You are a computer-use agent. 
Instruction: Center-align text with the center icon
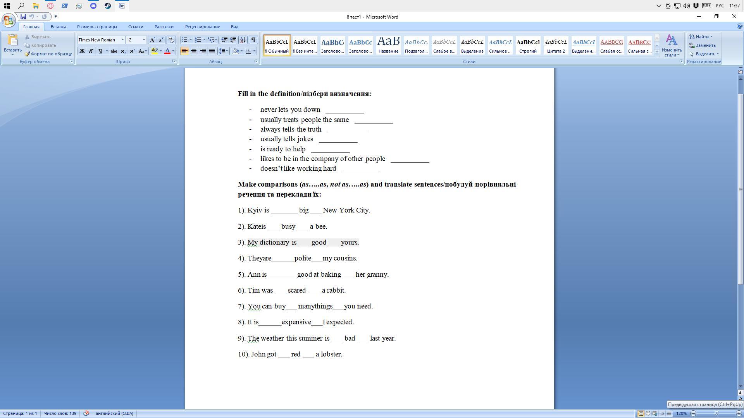coord(193,51)
